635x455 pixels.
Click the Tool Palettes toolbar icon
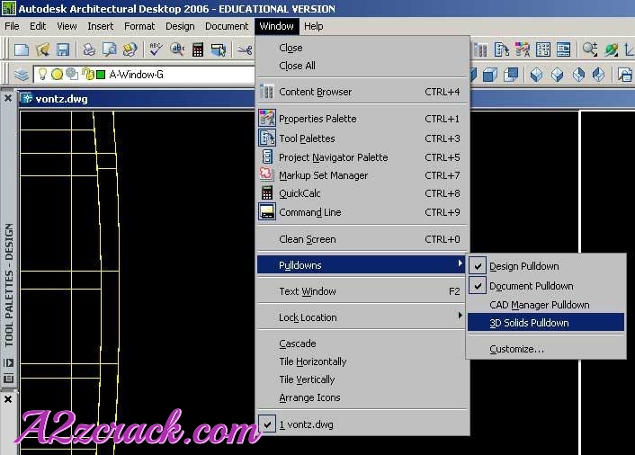502,50
